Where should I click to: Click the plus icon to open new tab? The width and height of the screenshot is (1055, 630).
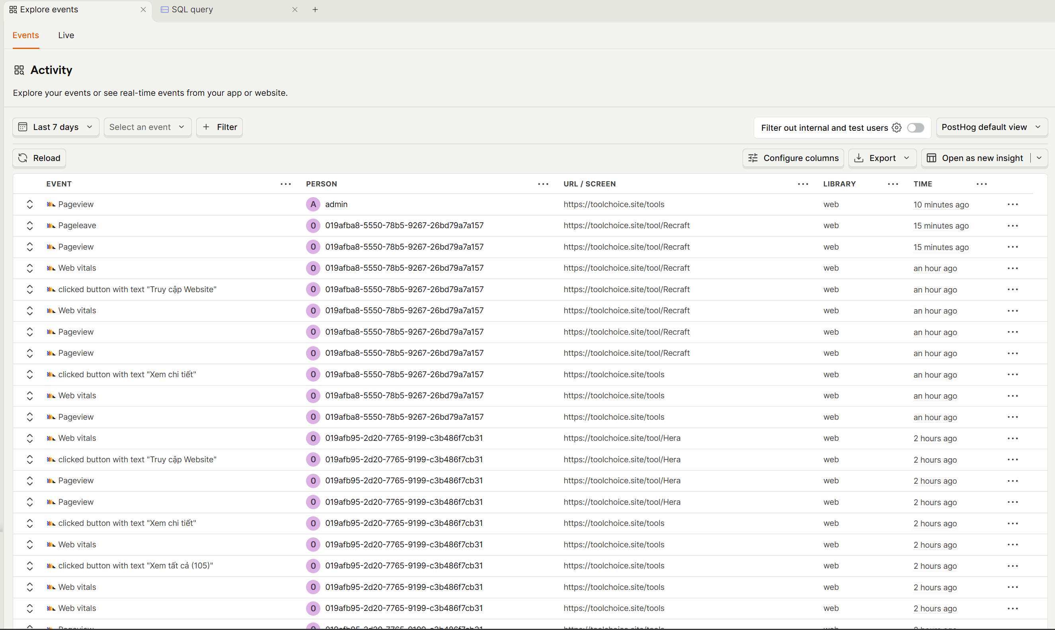(315, 10)
